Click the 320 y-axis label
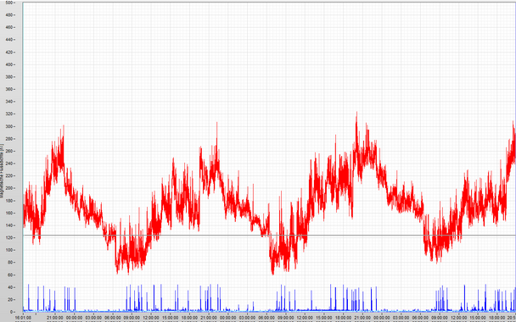516x322 pixels. tap(8, 114)
